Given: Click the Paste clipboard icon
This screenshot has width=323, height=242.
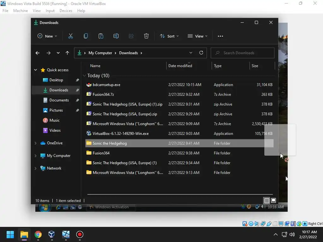Looking at the screenshot, I should pos(101,36).
